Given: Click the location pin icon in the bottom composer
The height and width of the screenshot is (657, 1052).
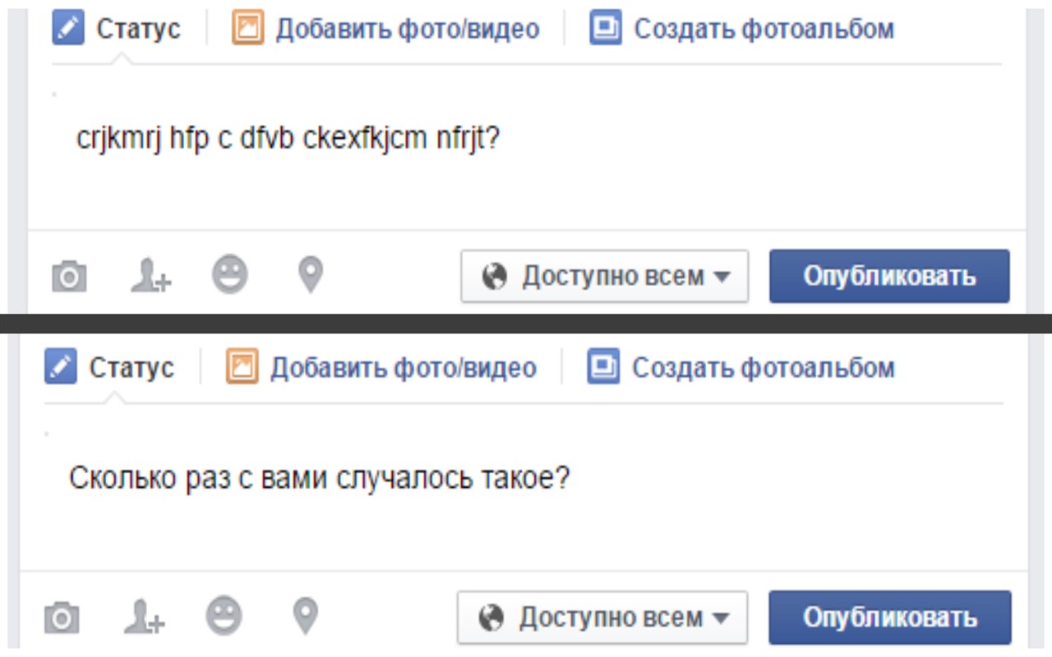Looking at the screenshot, I should (x=305, y=615).
